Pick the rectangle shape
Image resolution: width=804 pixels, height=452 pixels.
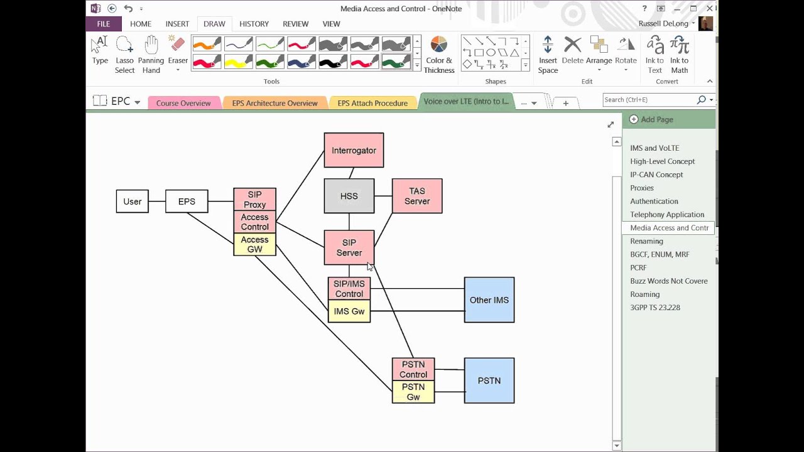[x=479, y=53]
